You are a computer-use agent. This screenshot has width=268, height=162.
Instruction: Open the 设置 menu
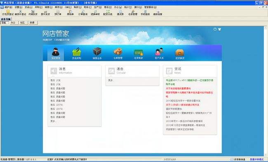tap(19, 7)
